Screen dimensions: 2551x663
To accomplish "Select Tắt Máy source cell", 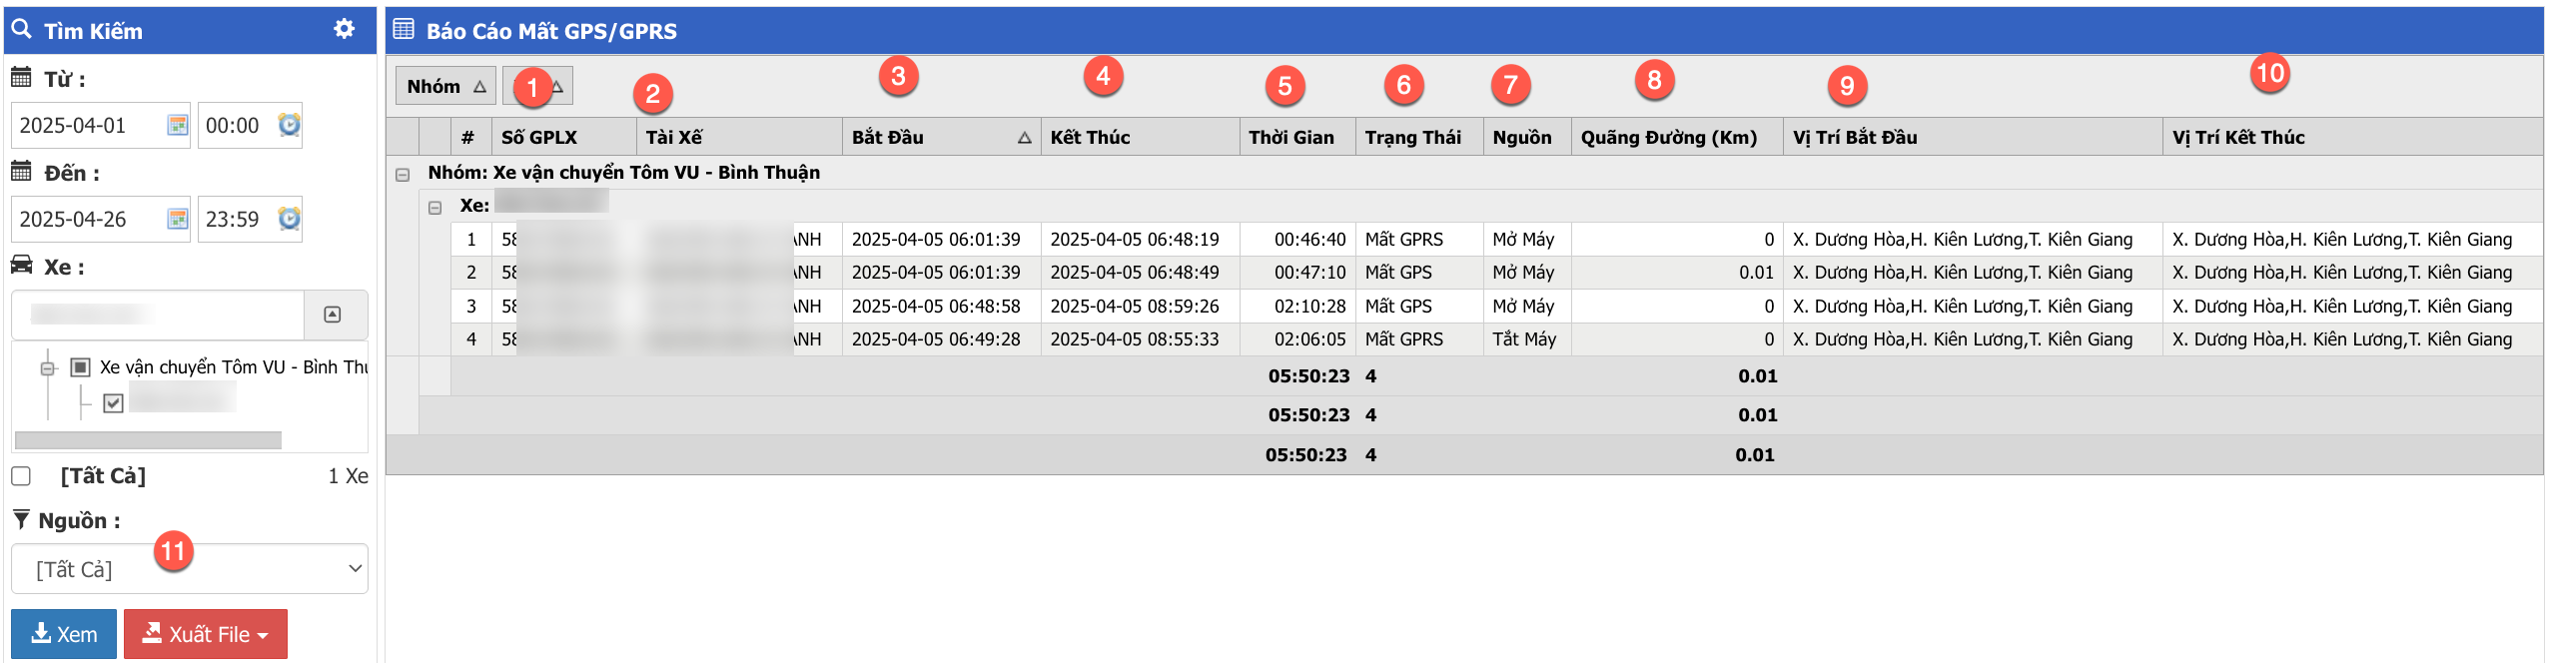I will click(x=1527, y=339).
